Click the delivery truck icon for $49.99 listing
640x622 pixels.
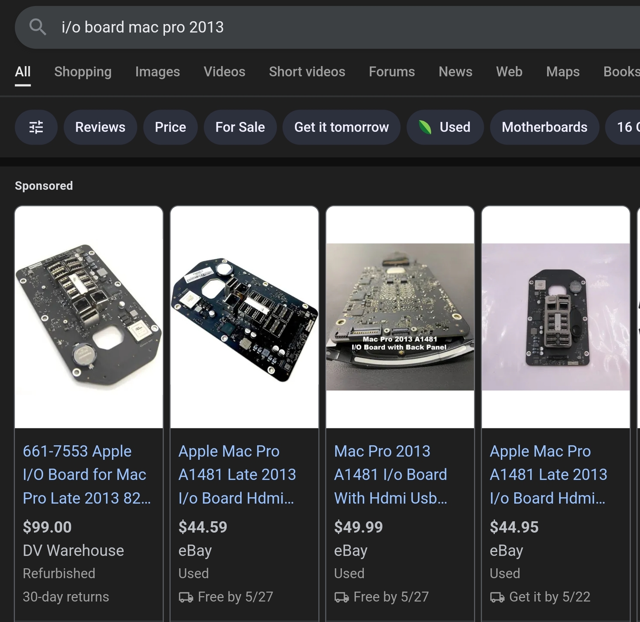coord(342,597)
